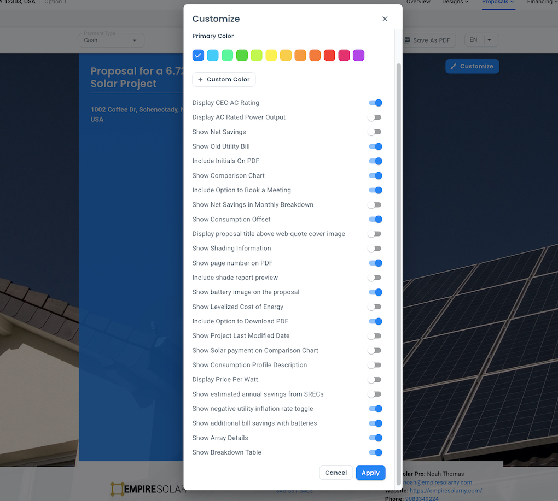Image resolution: width=558 pixels, height=501 pixels.
Task: Open the Financing menu item
Action: (x=541, y=3)
